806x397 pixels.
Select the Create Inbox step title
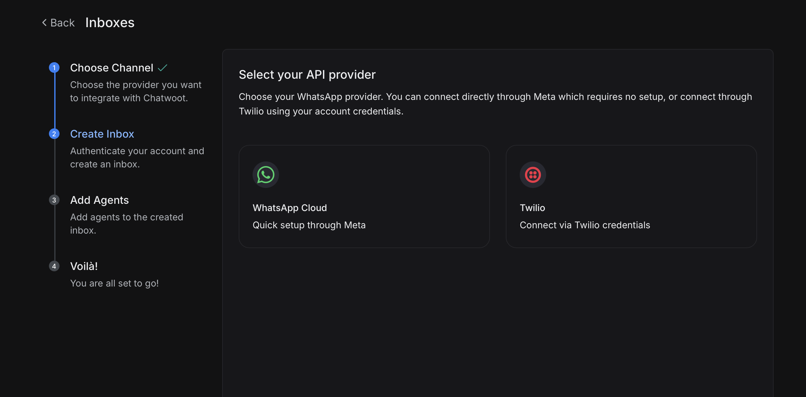point(102,134)
